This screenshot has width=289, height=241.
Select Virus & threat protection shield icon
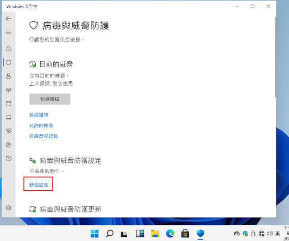pos(9,62)
